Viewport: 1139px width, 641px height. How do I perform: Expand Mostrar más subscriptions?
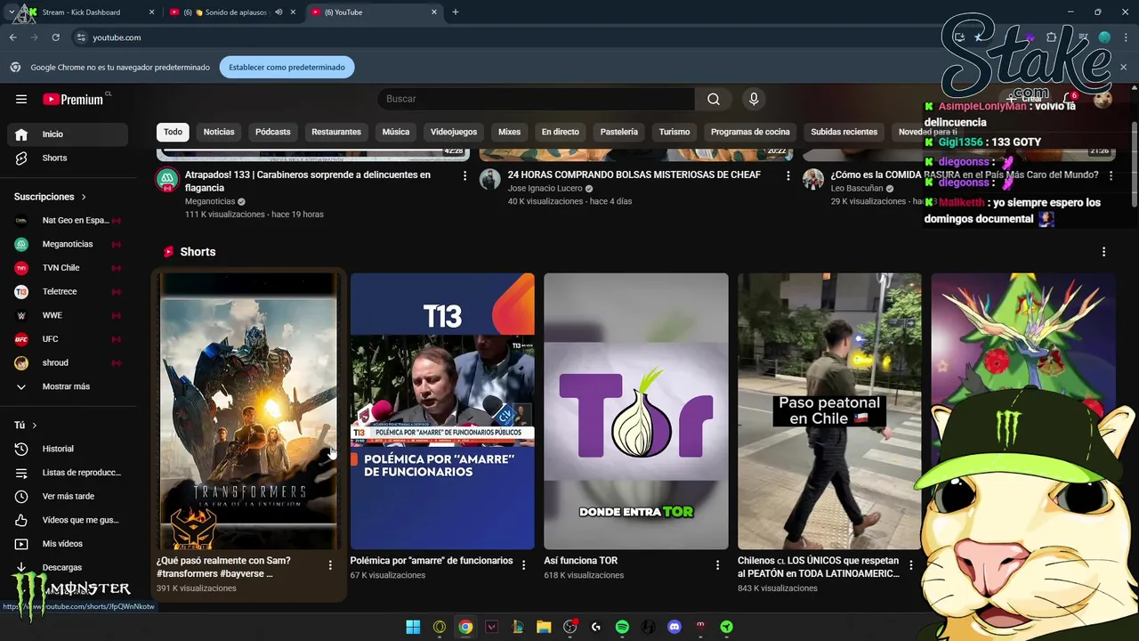68,386
